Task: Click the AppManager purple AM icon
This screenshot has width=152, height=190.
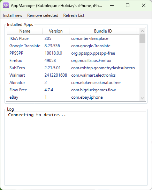Action: [6, 5]
